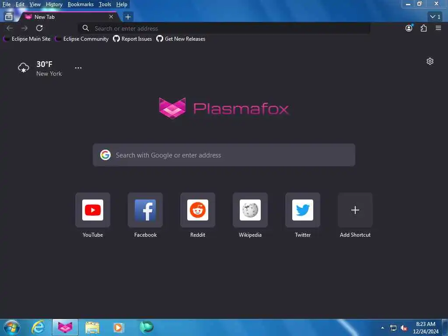Click the muted volume tray icon
This screenshot has width=448, height=336.
tap(404, 328)
